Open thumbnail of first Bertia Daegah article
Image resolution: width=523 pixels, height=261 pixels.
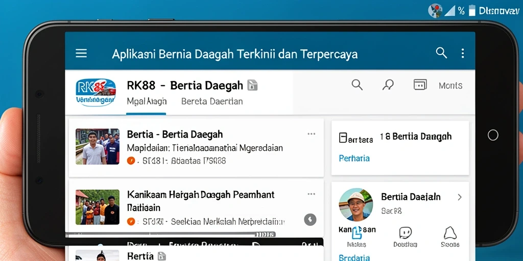pyautogui.click(x=98, y=146)
